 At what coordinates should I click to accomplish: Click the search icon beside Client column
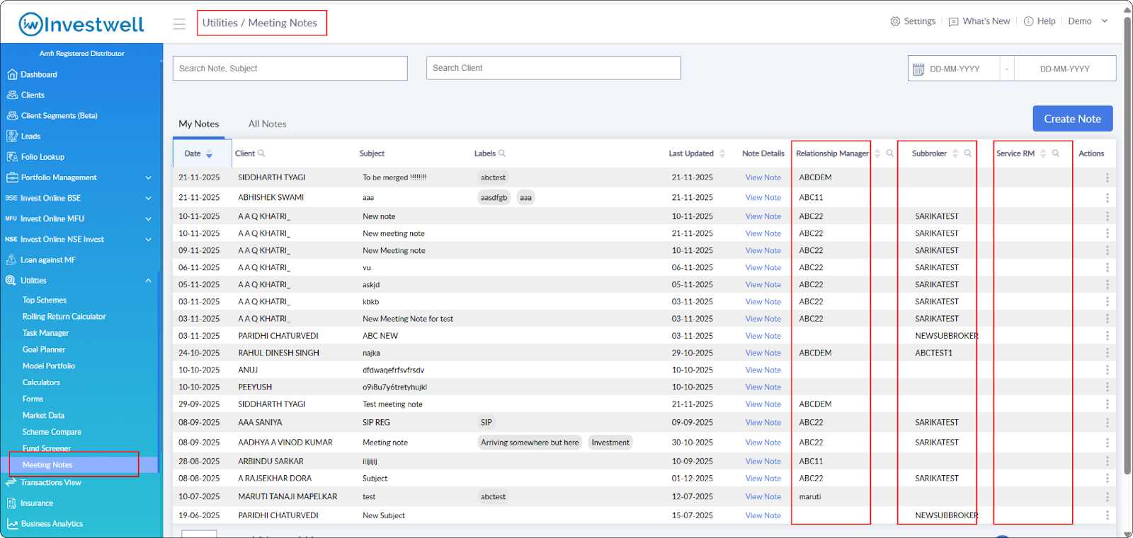tap(261, 153)
